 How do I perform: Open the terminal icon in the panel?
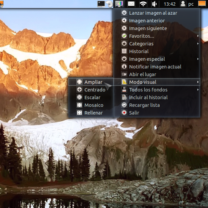(101, 4)
